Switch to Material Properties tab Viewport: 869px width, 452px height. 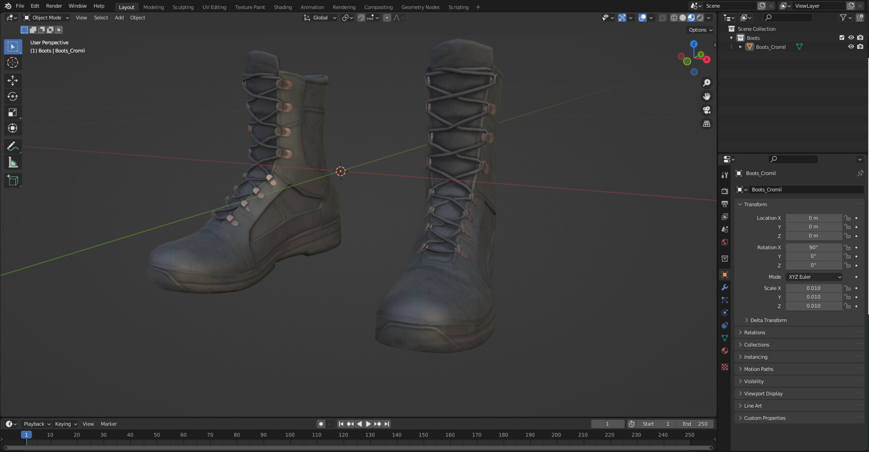point(725,350)
